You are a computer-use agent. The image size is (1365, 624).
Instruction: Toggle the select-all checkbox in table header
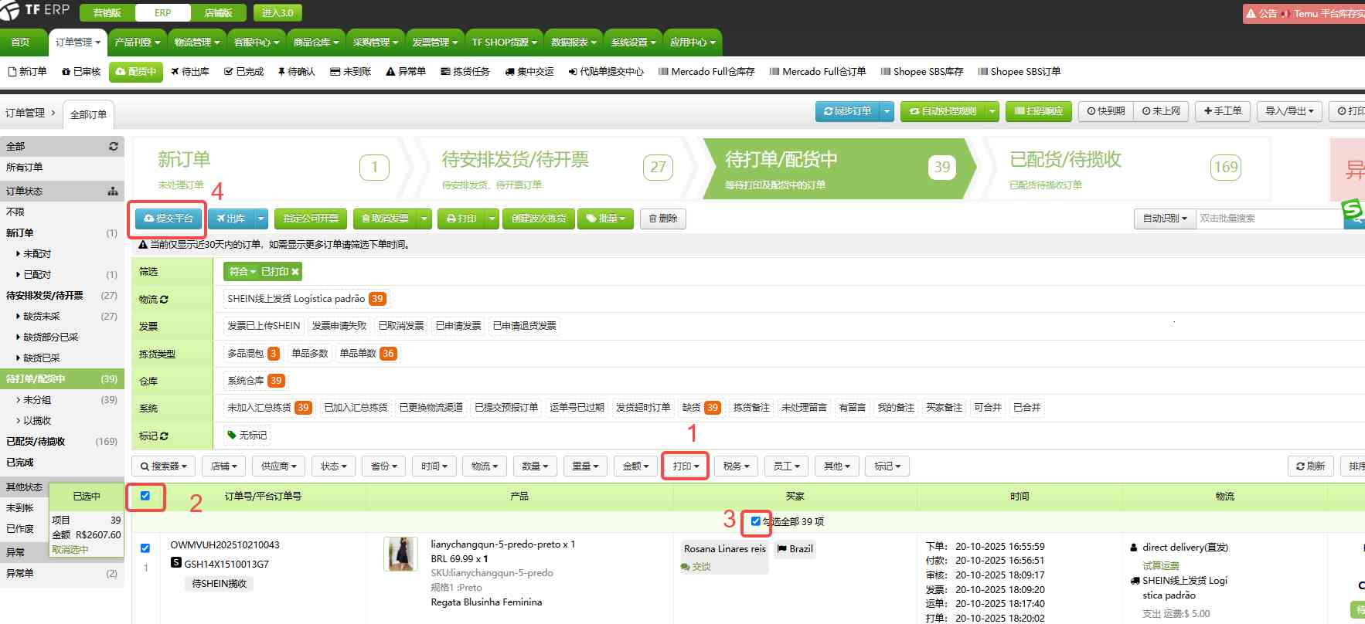tap(145, 496)
